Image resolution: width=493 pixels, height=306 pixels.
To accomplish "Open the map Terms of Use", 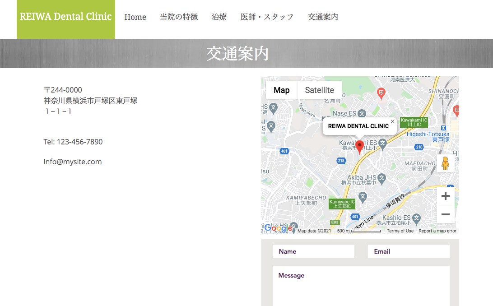I will pos(400,231).
